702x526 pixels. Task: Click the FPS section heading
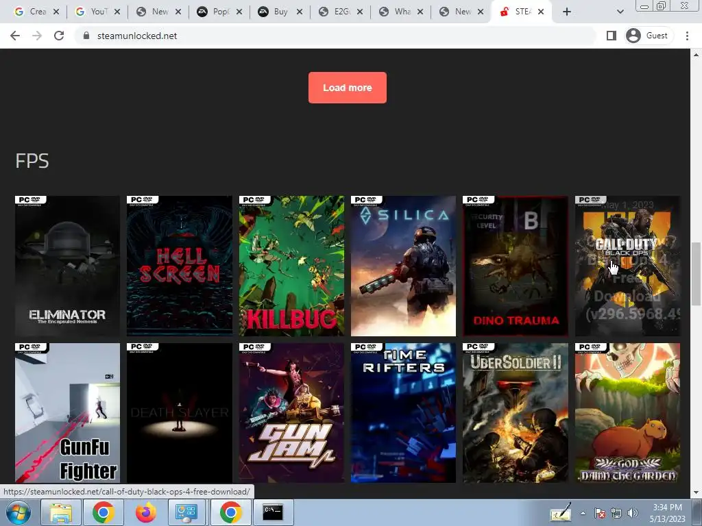click(32, 161)
